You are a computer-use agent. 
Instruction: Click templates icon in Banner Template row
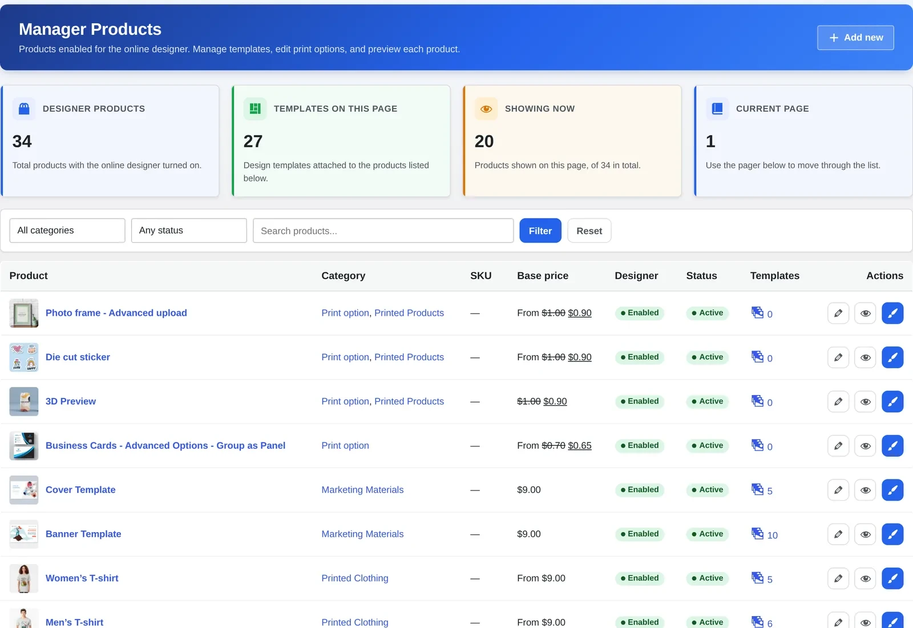[x=757, y=533]
